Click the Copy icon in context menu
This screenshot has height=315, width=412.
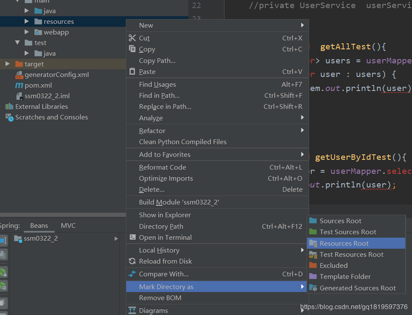point(132,49)
